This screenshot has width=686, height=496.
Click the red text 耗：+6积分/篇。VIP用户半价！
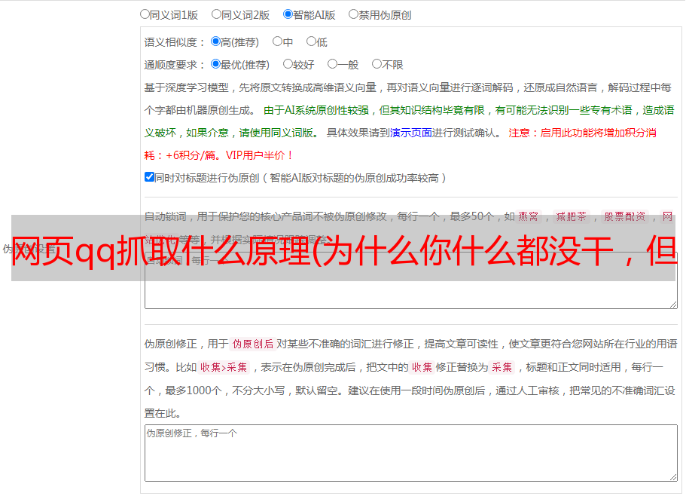coord(218,155)
